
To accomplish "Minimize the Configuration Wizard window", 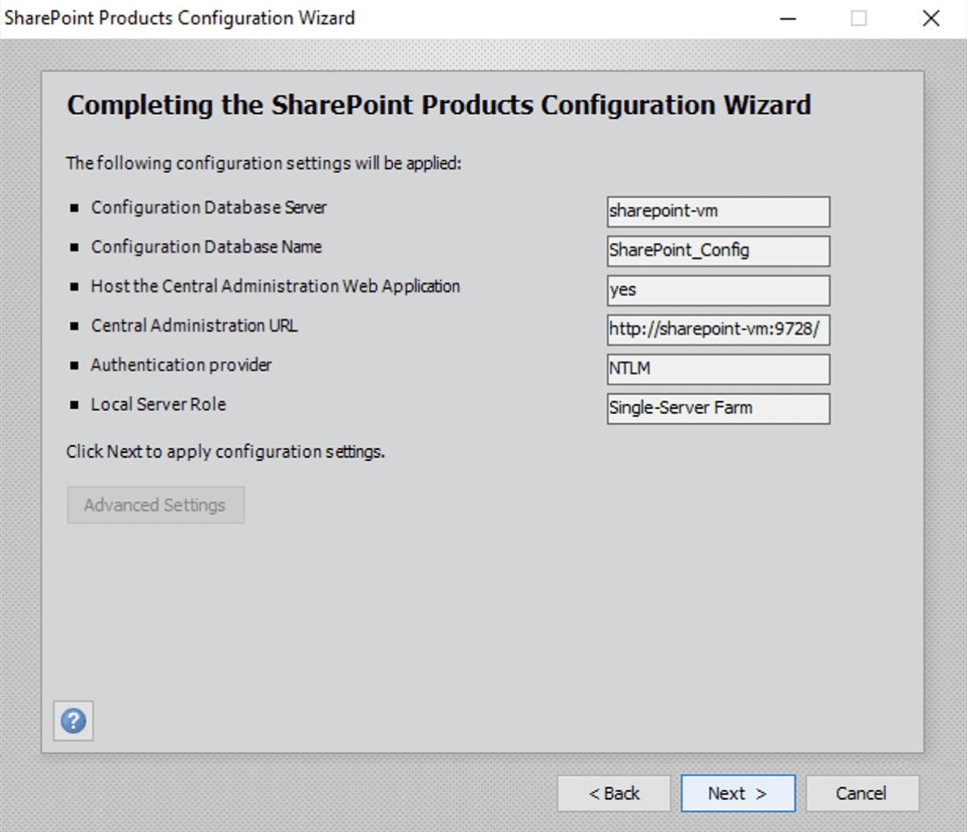I will click(788, 18).
